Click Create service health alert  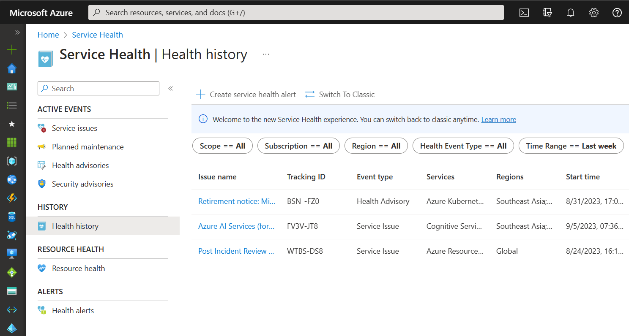click(x=246, y=95)
